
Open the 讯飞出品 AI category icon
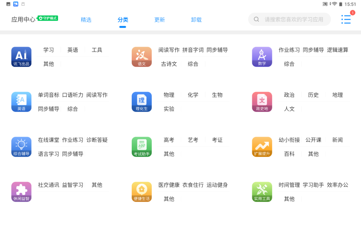(21, 57)
